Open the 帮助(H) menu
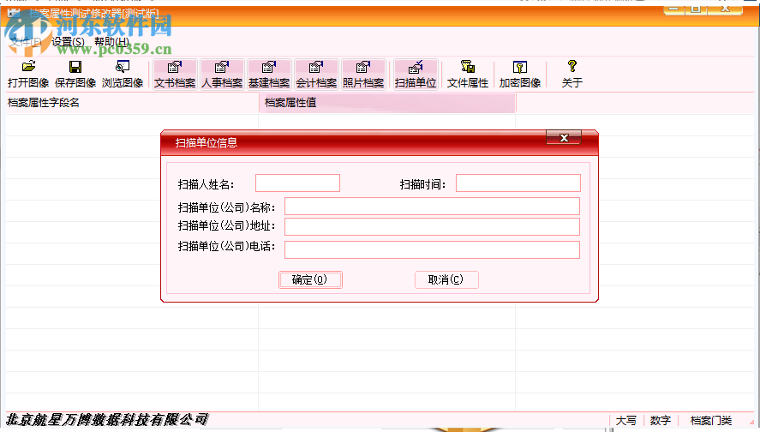The image size is (760, 432). tap(111, 42)
